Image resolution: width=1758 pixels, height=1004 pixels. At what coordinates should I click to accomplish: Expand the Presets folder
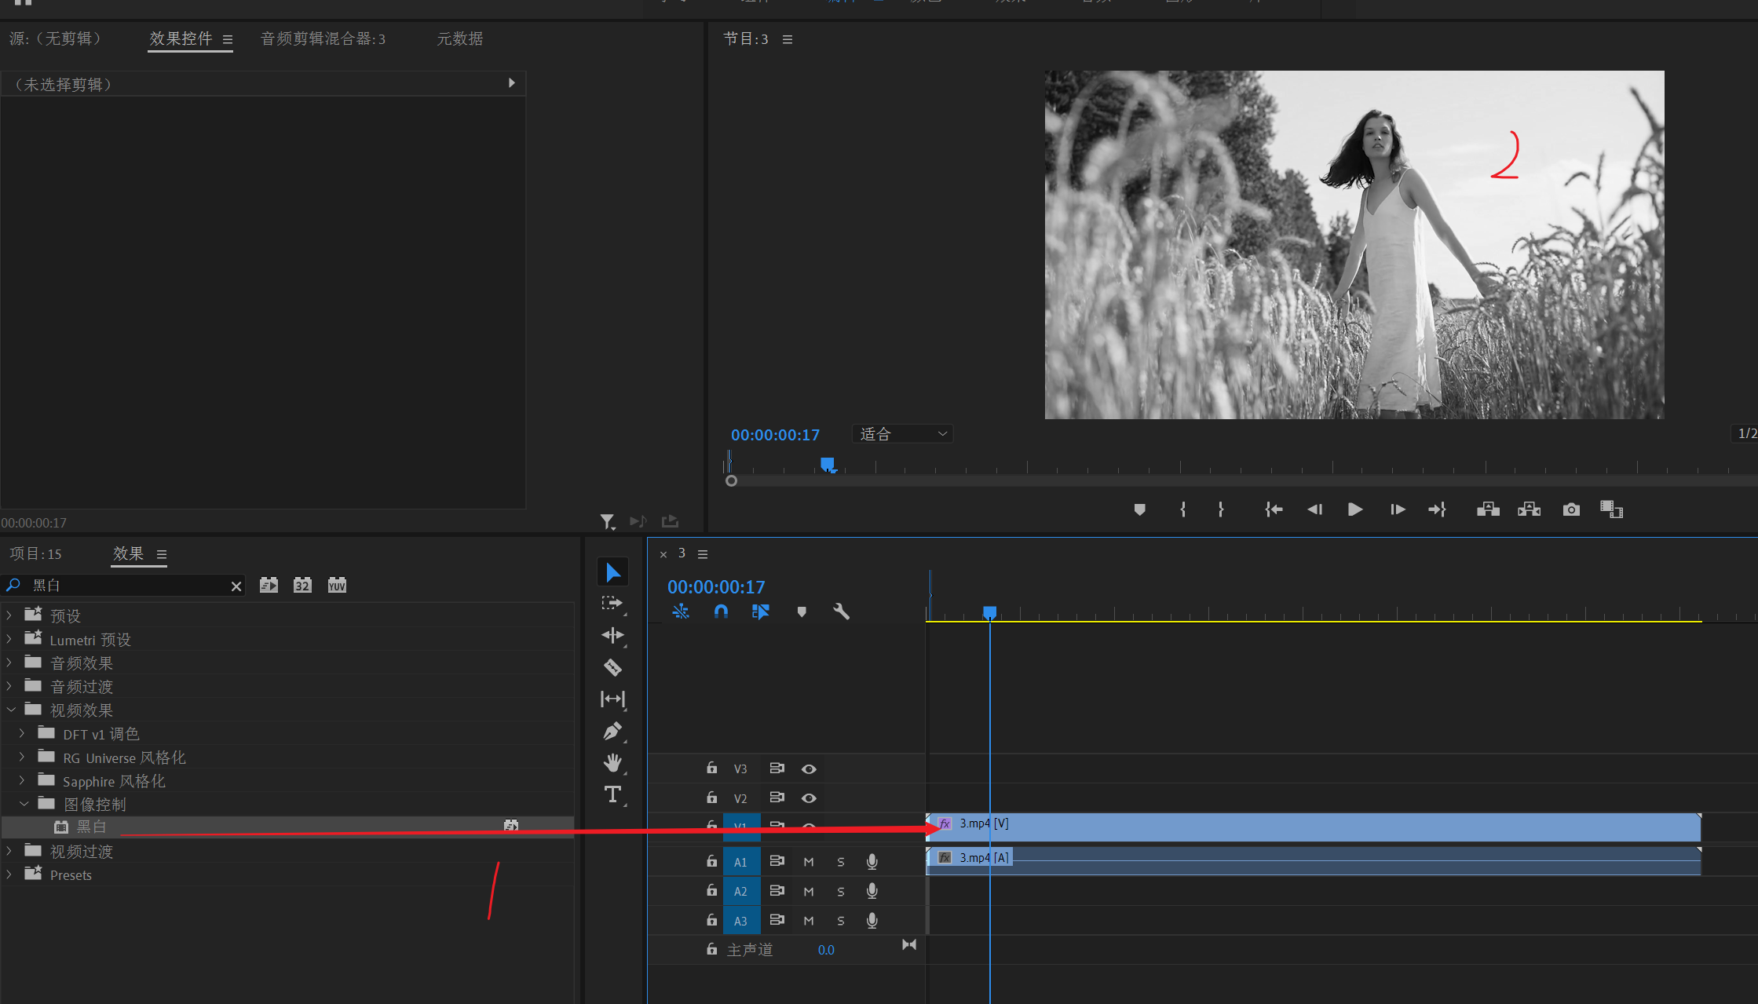pyautogui.click(x=9, y=874)
